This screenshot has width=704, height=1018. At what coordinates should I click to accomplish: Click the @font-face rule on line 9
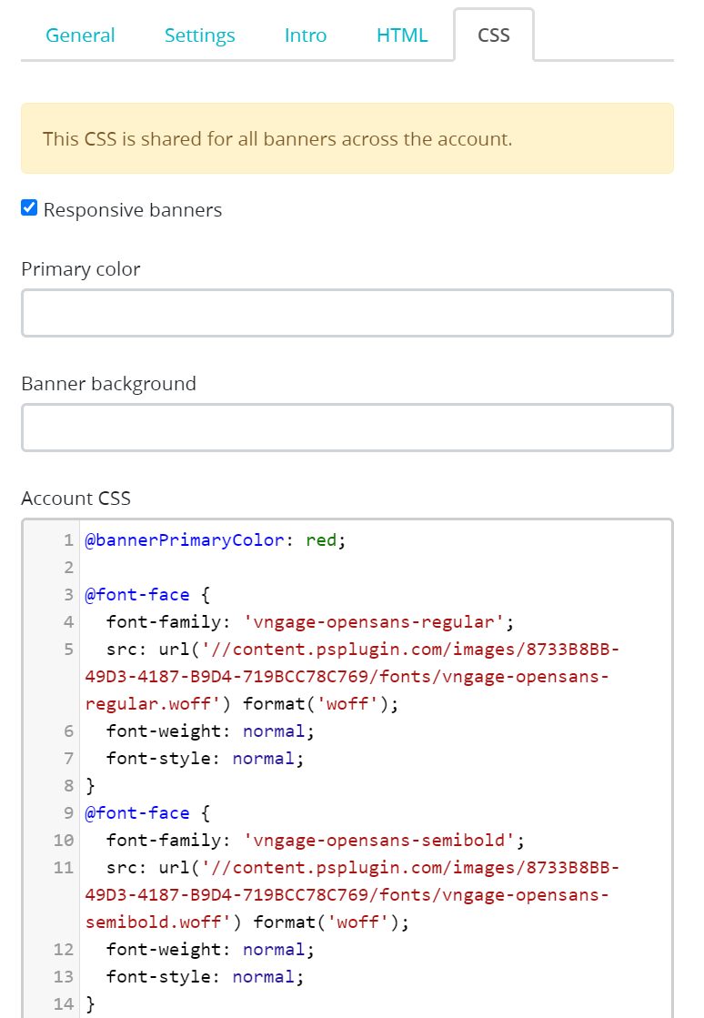(137, 813)
